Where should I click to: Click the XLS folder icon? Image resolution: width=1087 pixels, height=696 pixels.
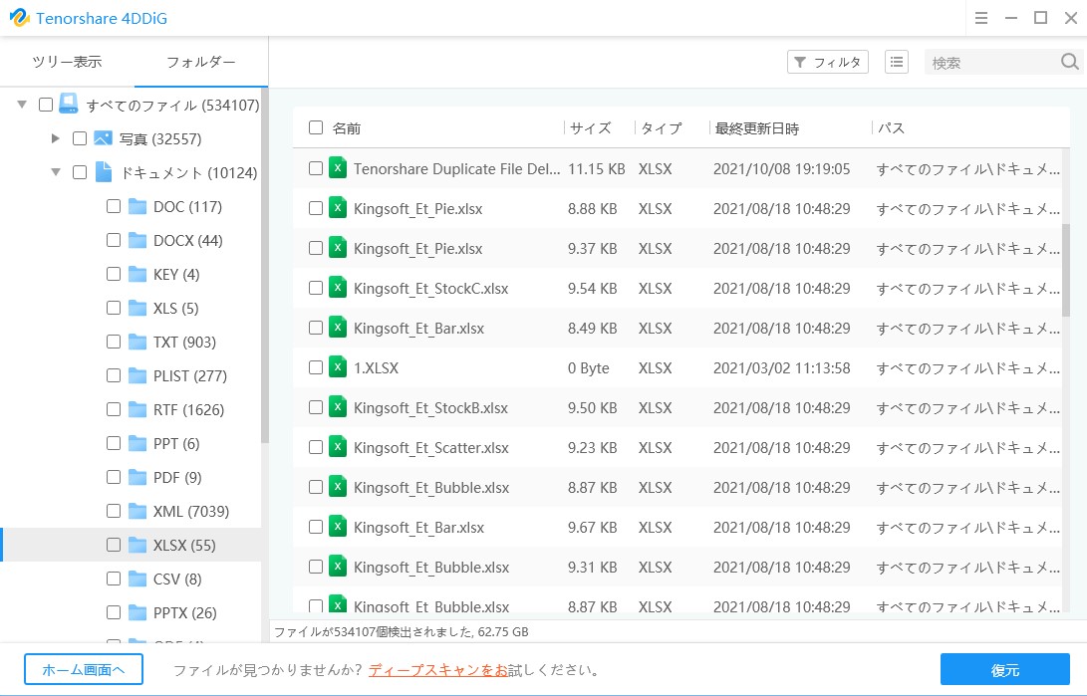point(137,309)
